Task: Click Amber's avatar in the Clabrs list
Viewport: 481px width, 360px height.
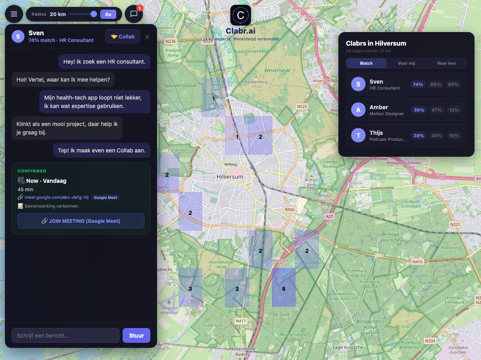Action: (358, 110)
